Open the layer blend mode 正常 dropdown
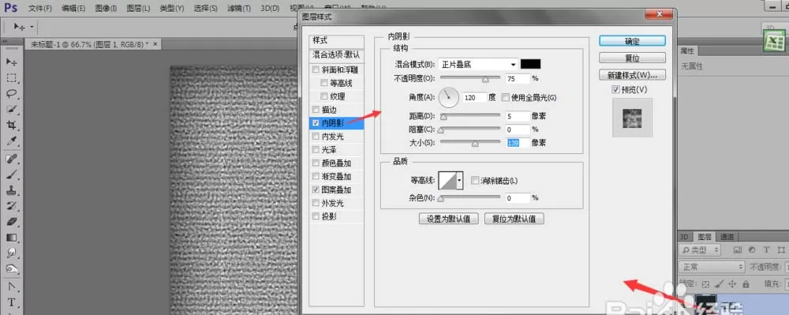Screen dimensions: 789x315 click(712, 267)
